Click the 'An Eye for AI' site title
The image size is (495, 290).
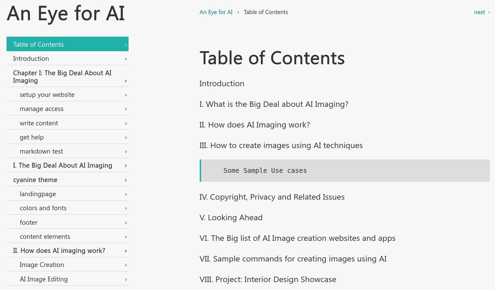click(66, 14)
